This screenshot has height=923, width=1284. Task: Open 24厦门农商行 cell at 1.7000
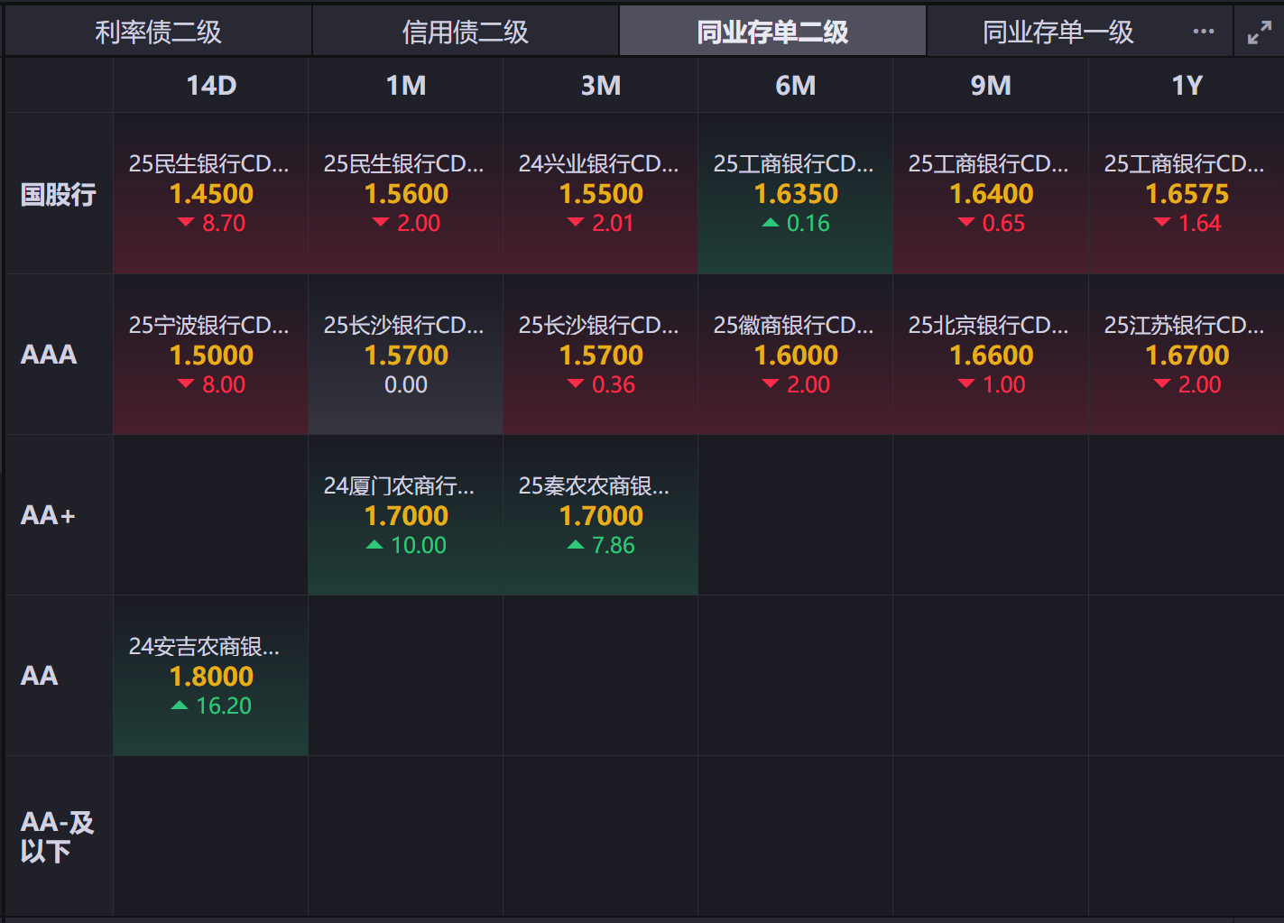click(x=406, y=515)
